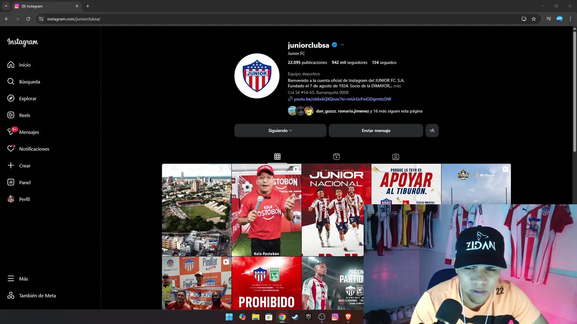Open Brave browser from the taskbar

[348, 317]
